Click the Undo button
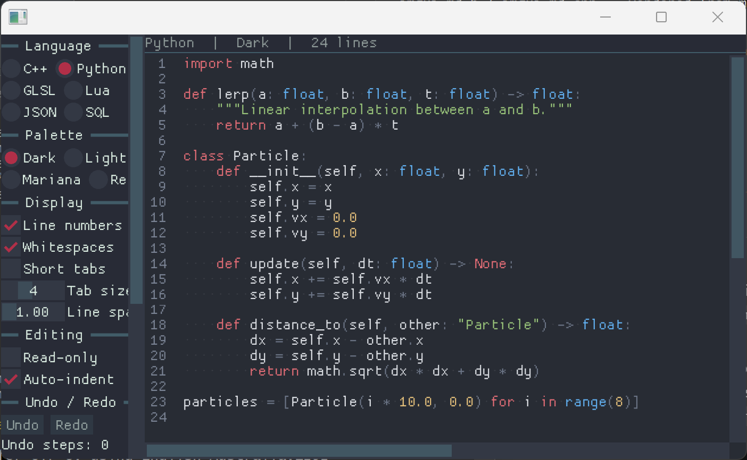Viewport: 747px width, 460px height. pyautogui.click(x=23, y=425)
